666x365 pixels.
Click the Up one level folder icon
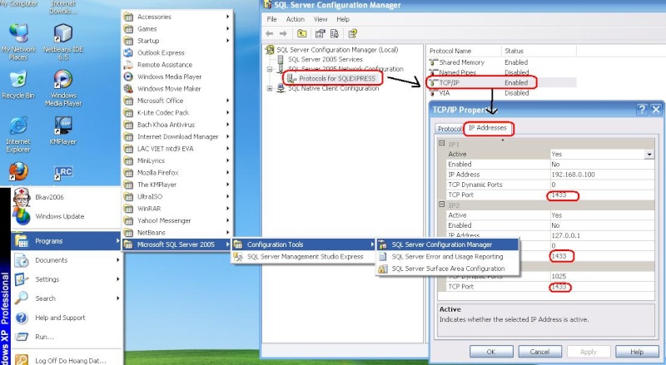(302, 33)
